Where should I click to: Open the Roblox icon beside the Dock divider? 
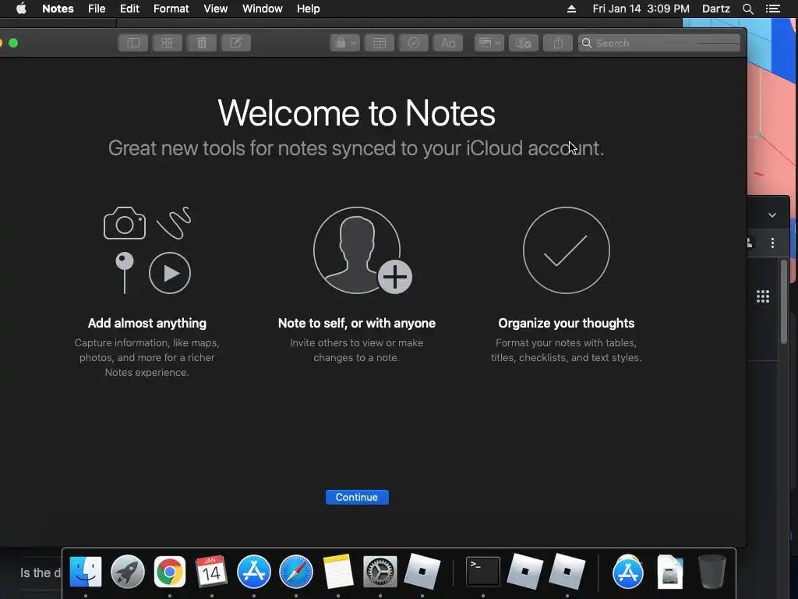click(567, 572)
